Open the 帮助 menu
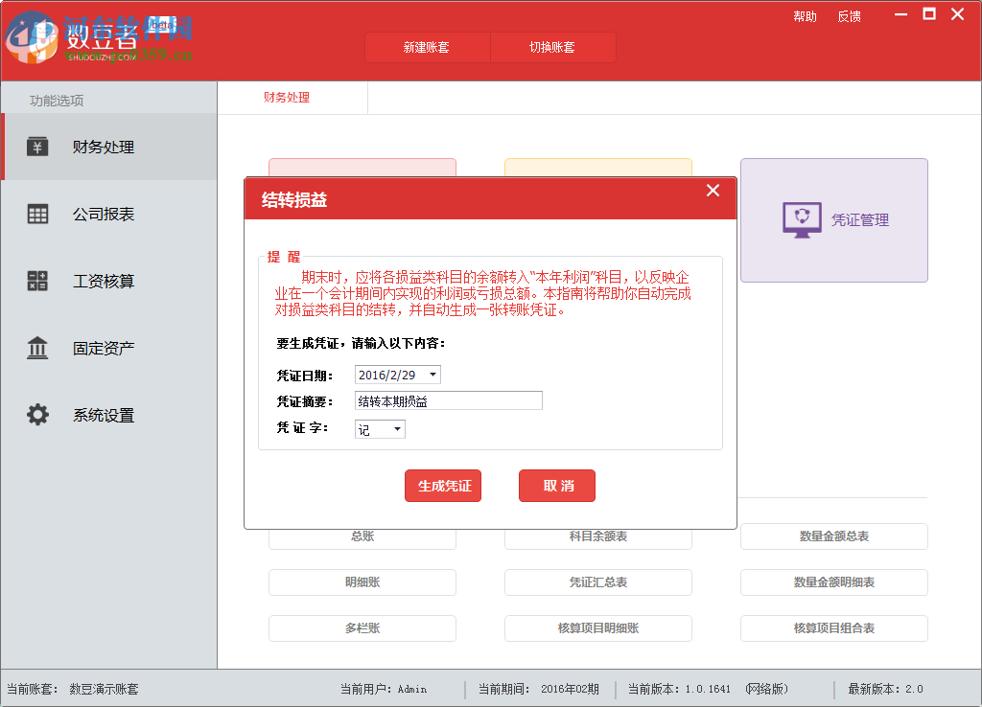 pyautogui.click(x=806, y=15)
